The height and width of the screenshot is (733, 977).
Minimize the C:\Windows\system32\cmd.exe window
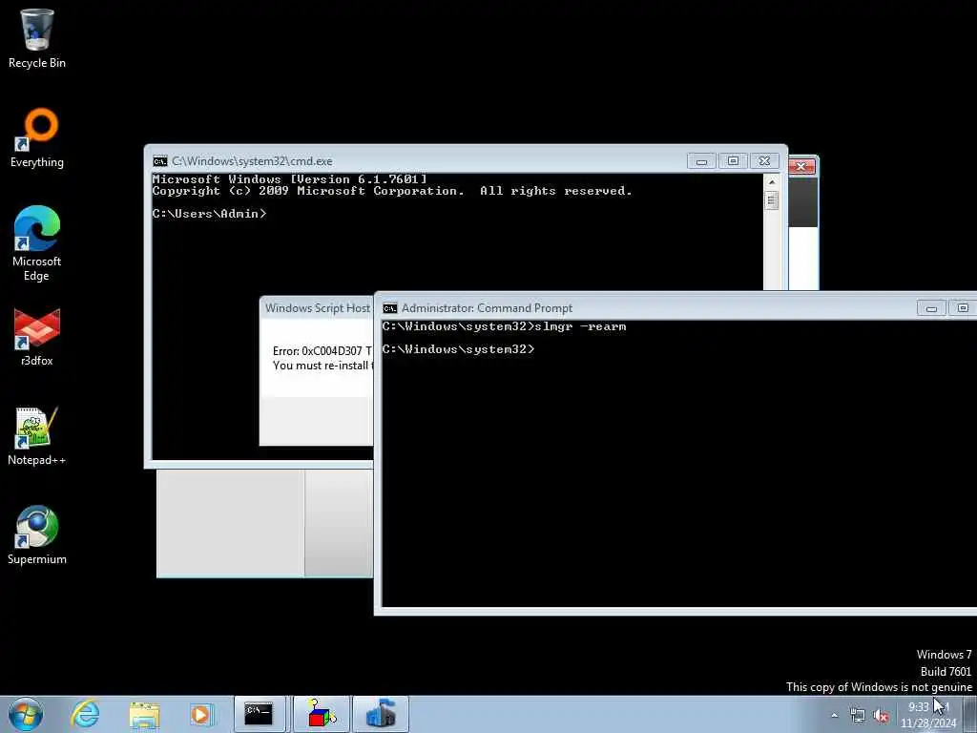coord(701,161)
